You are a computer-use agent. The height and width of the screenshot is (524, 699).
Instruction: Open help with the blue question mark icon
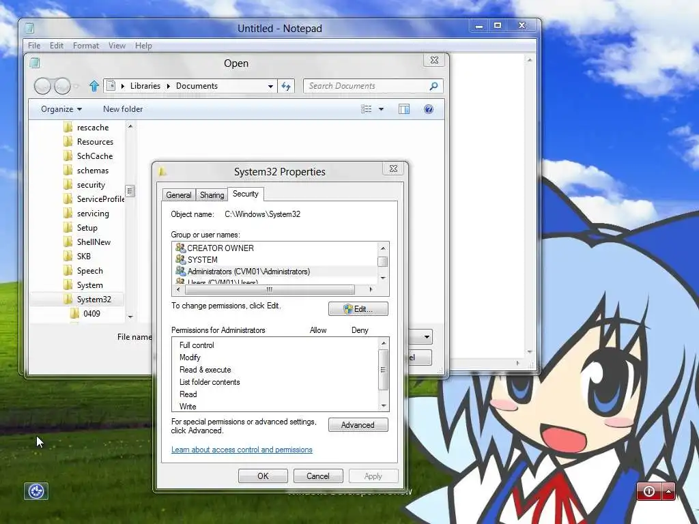pyautogui.click(x=429, y=109)
